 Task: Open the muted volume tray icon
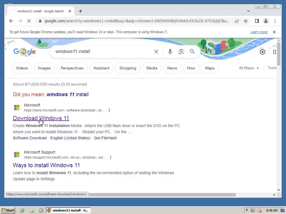click(259, 211)
